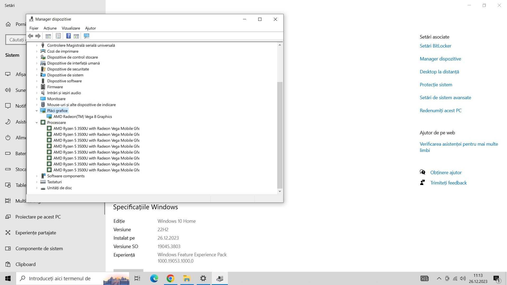Viewport: 507px width, 285px height.
Task: Click the forward navigation arrow icon
Action: pyautogui.click(x=37, y=36)
